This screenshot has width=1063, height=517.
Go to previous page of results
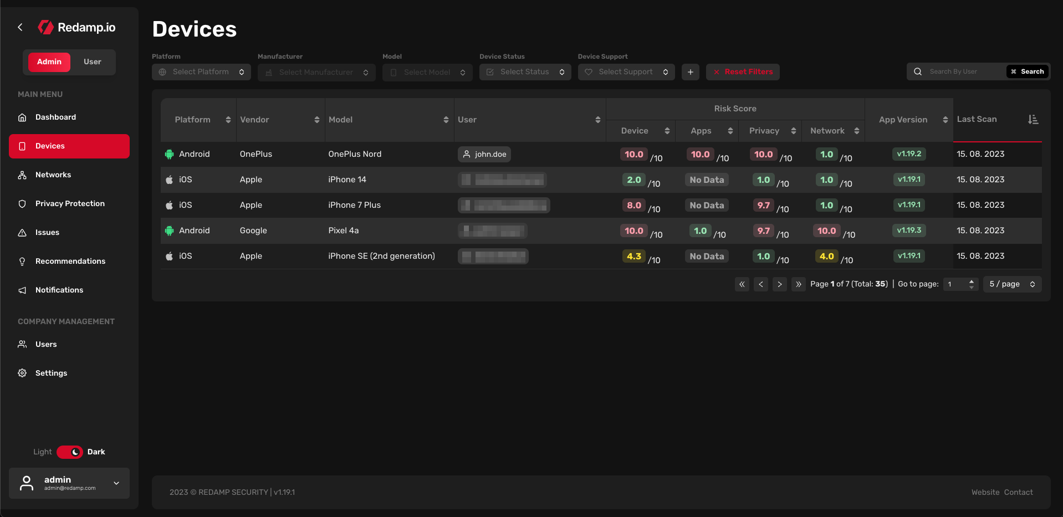click(x=761, y=285)
